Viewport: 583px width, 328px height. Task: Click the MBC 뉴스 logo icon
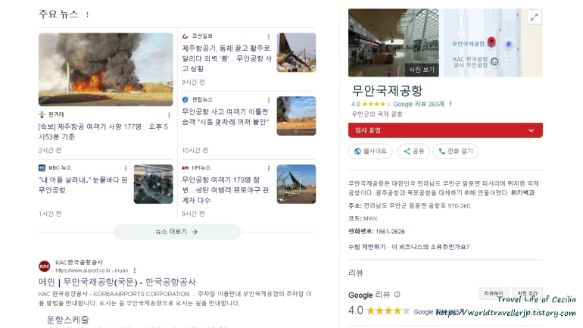(42, 167)
